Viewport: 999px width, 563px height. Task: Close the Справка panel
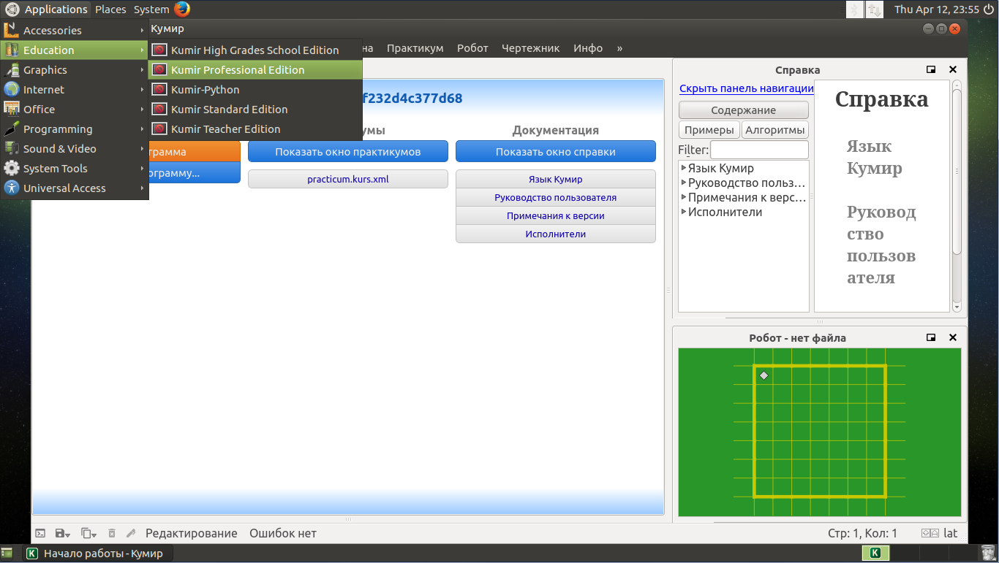click(953, 69)
